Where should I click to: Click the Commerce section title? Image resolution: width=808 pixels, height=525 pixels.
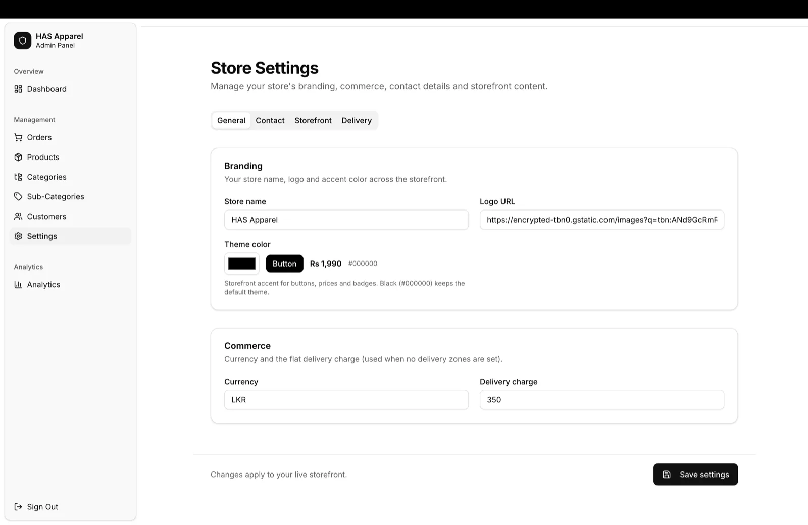click(247, 346)
